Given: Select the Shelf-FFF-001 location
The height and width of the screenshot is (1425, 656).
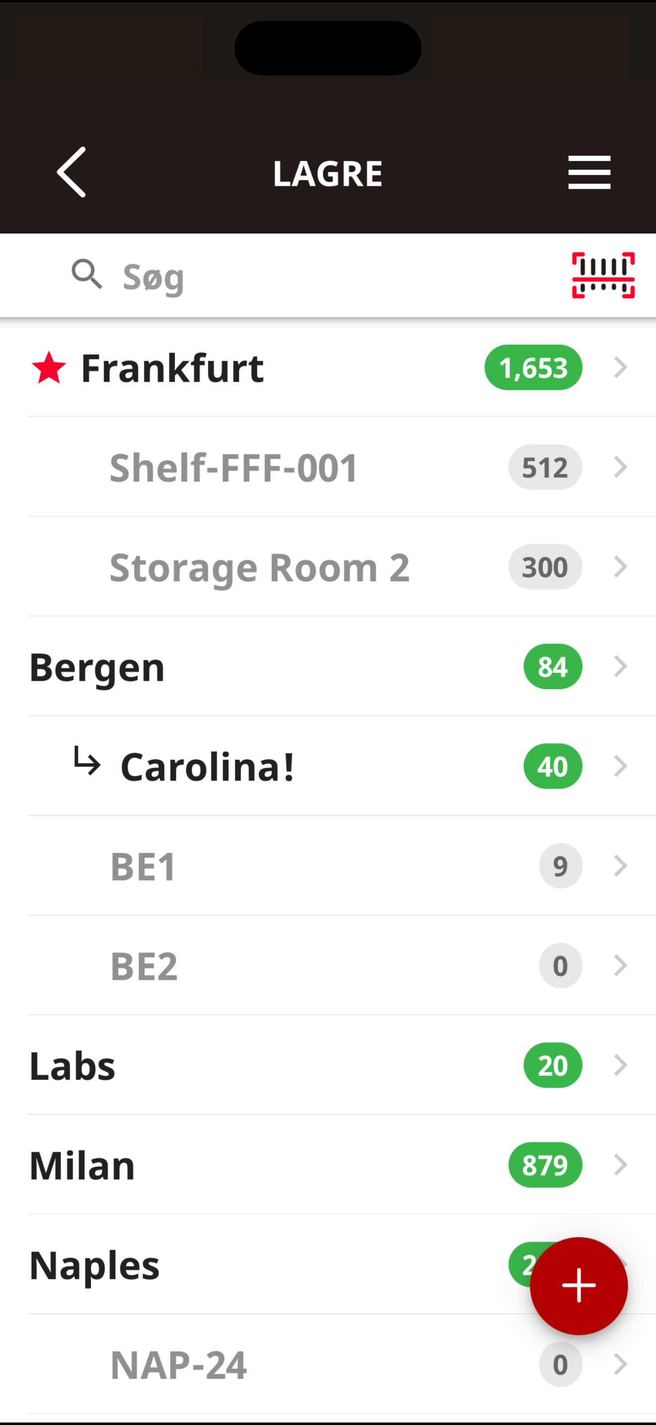Looking at the screenshot, I should 342,468.
